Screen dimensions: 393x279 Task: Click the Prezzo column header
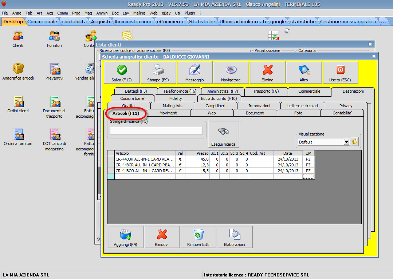[x=203, y=153]
